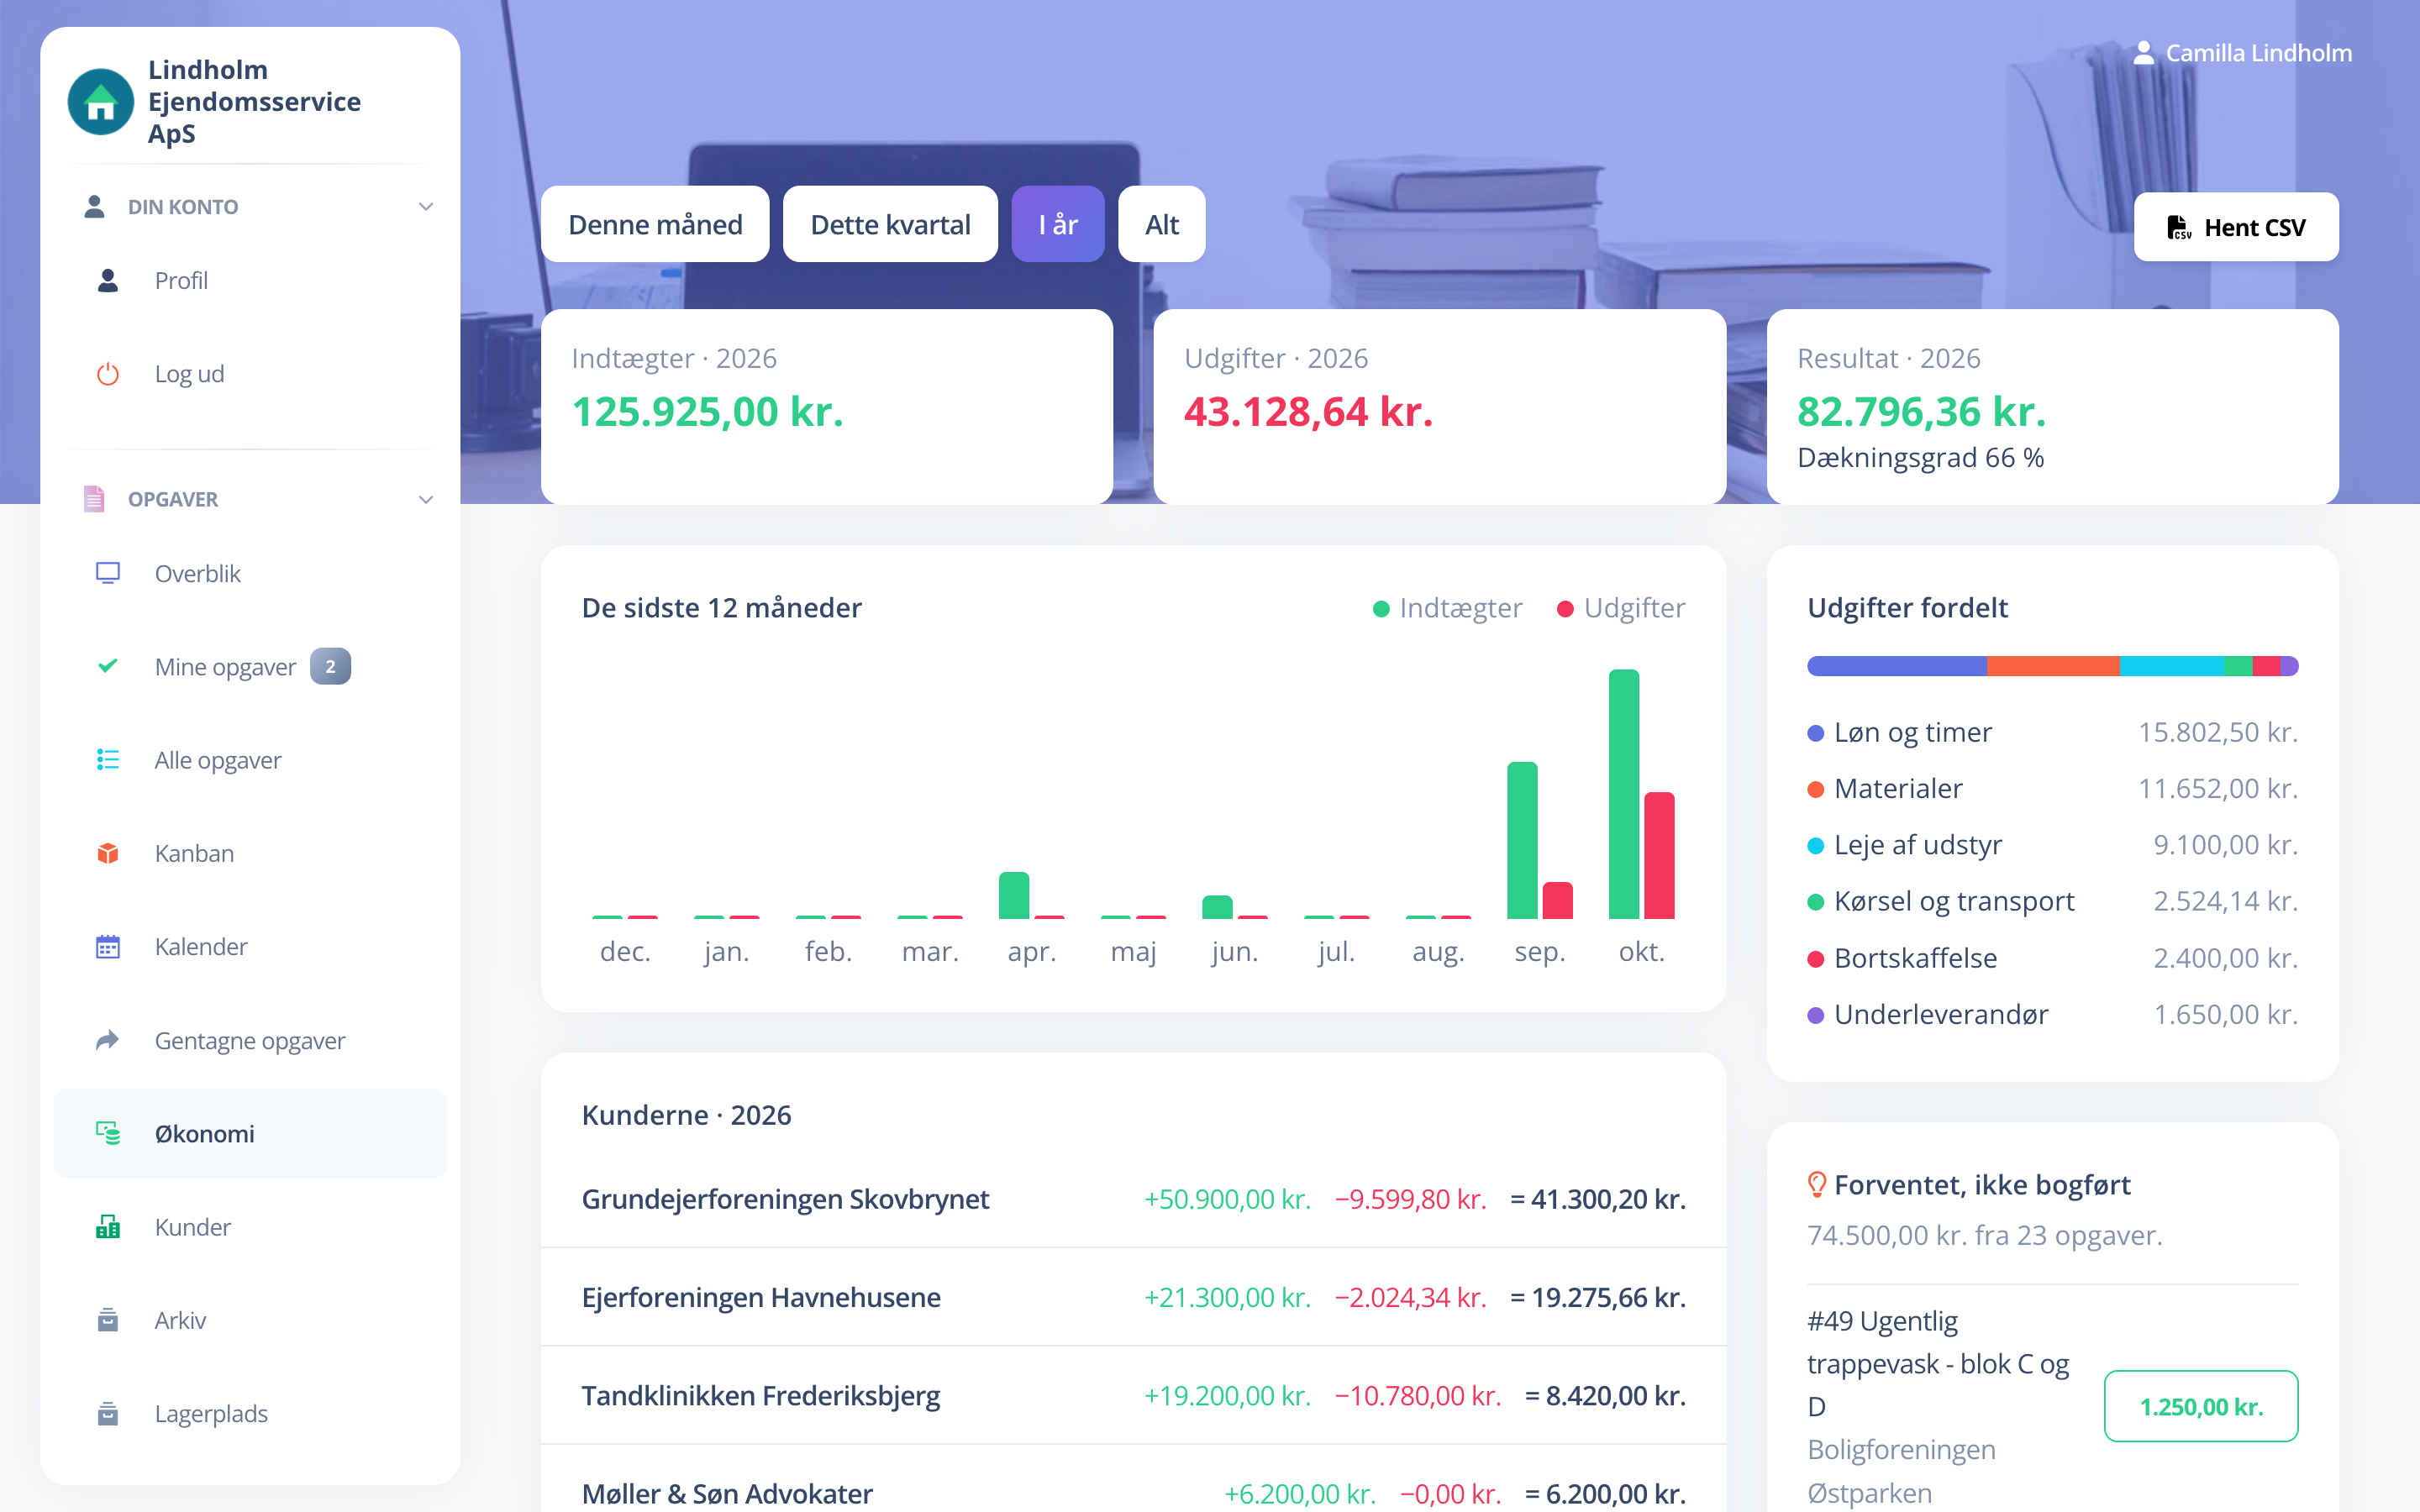
Task: Click the green sep. income bar
Action: point(1522,840)
